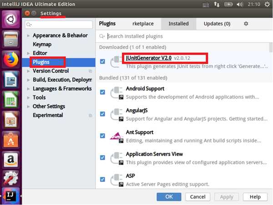Expand Appearance & Behavior node
The image size is (273, 205).
tap(28, 35)
